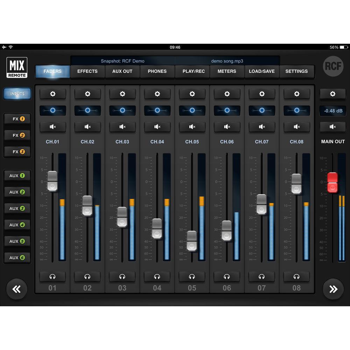Toggle mute on channel CH.07
350x350 pixels.
pyautogui.click(x=262, y=127)
